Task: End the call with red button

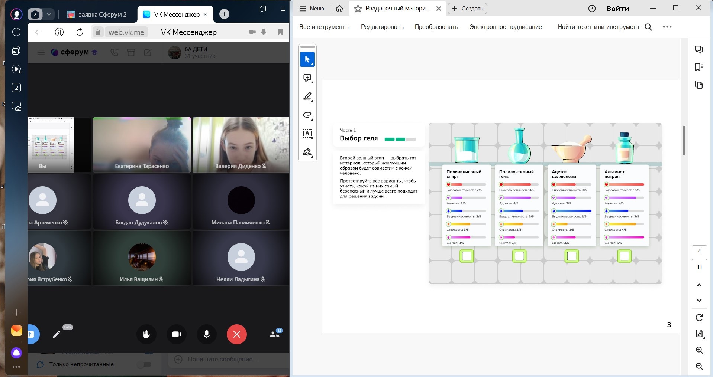Action: tap(237, 334)
